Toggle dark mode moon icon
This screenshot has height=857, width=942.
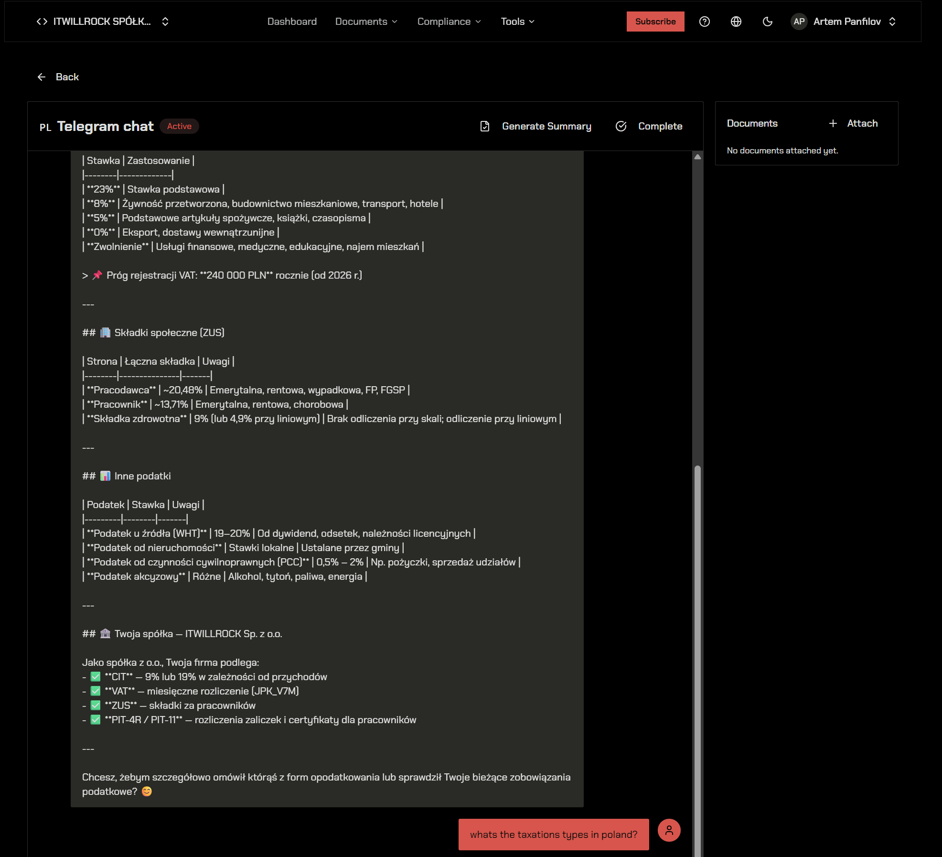(x=767, y=22)
